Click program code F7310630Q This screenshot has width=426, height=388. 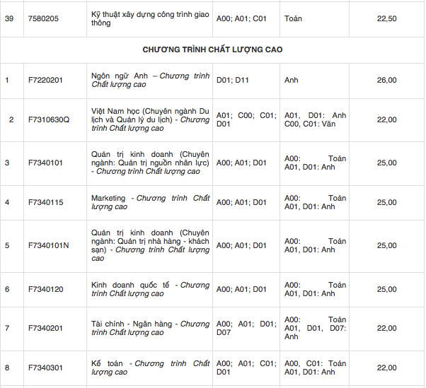tap(49, 119)
